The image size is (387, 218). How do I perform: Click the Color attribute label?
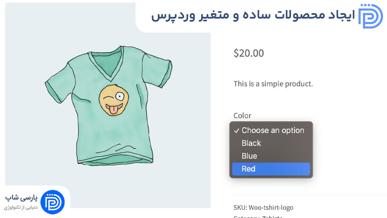tap(242, 115)
